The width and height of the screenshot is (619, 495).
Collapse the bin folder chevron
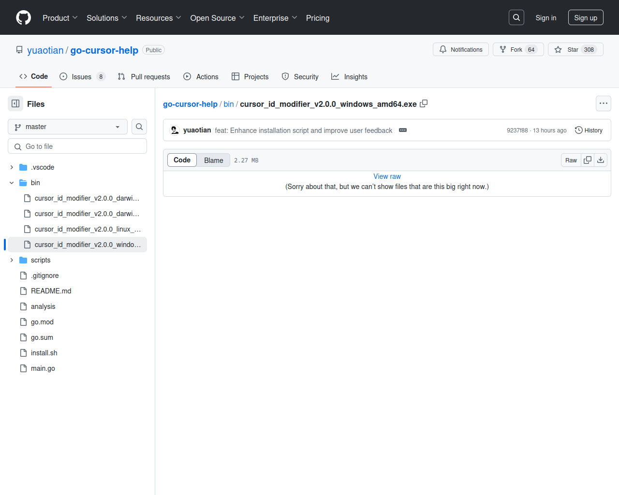12,183
